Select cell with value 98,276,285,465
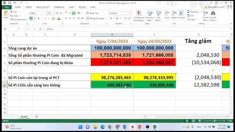This screenshot has width=235, height=132. point(112,77)
